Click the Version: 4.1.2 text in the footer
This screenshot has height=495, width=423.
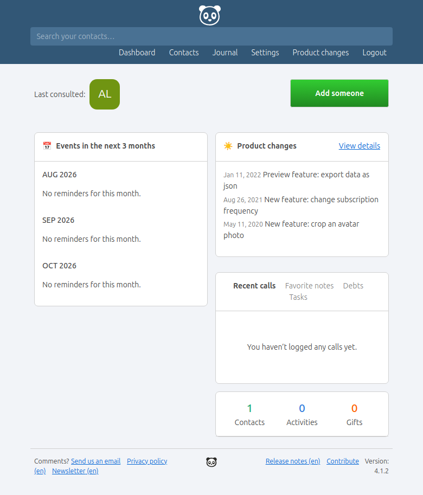[x=376, y=466]
